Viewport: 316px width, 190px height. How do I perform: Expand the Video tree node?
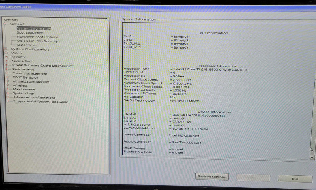[6, 53]
